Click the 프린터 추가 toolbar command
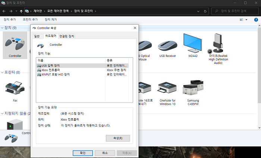 pyautogui.click(x=30, y=20)
